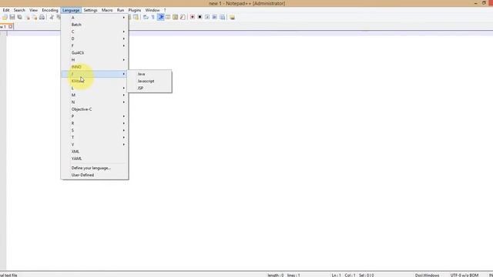Open the Settings menu
493x277 pixels.
[91, 10]
